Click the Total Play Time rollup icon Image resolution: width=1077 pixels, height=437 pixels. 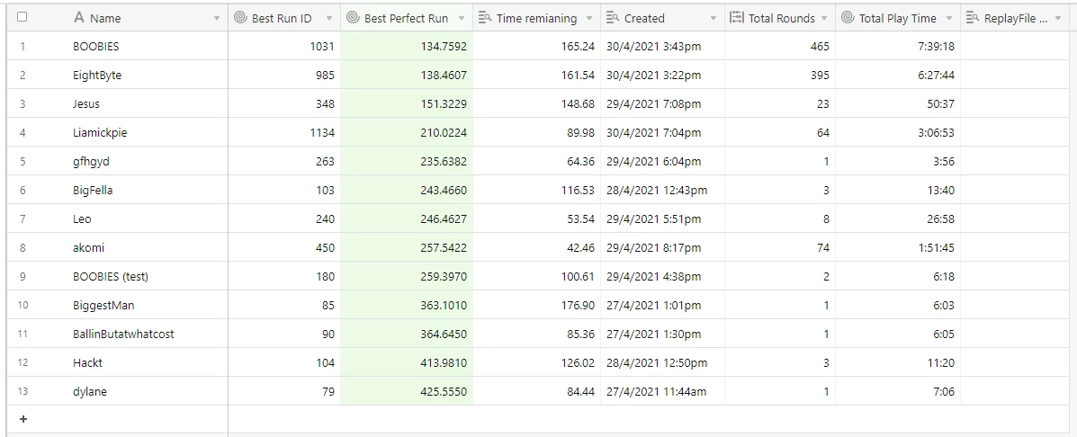click(848, 18)
